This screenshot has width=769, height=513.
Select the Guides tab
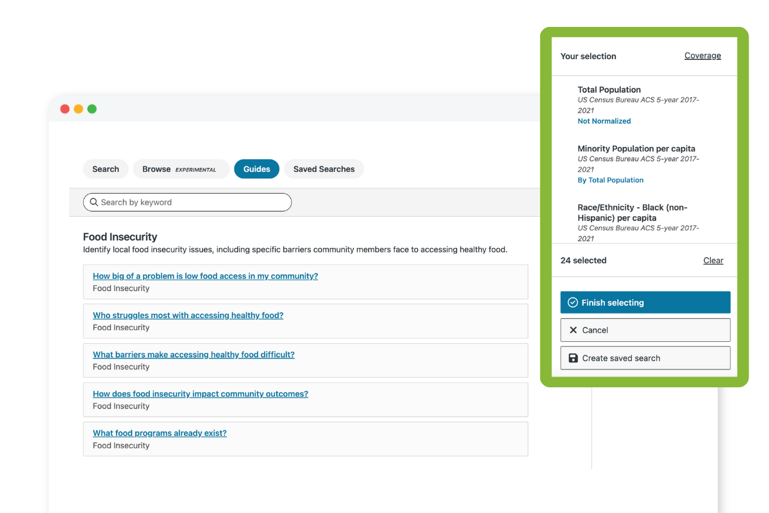256,169
